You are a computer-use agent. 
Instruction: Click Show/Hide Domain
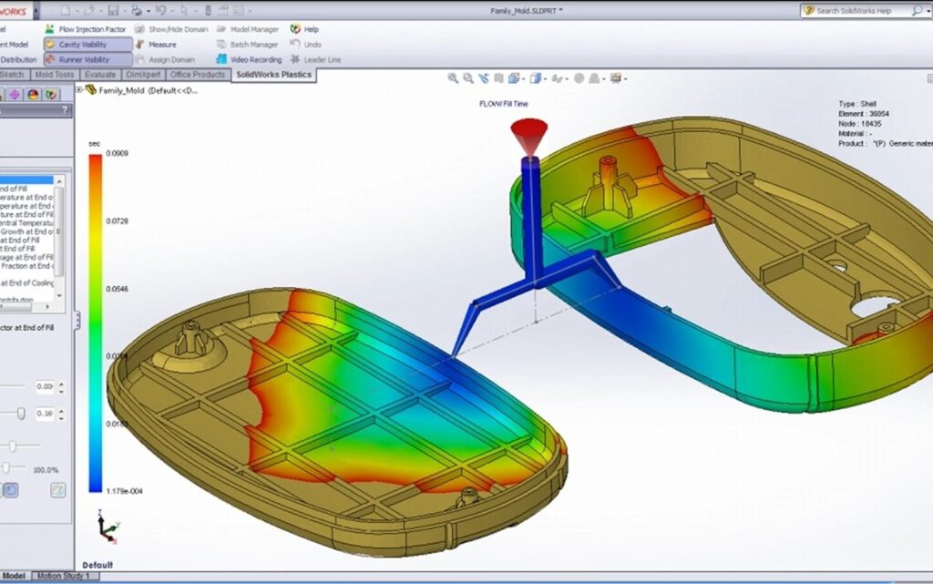(171, 29)
